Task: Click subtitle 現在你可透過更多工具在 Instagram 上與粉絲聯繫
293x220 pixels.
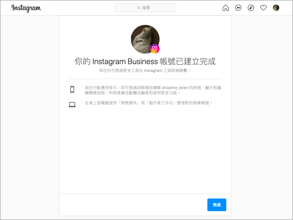Action: coord(145,71)
